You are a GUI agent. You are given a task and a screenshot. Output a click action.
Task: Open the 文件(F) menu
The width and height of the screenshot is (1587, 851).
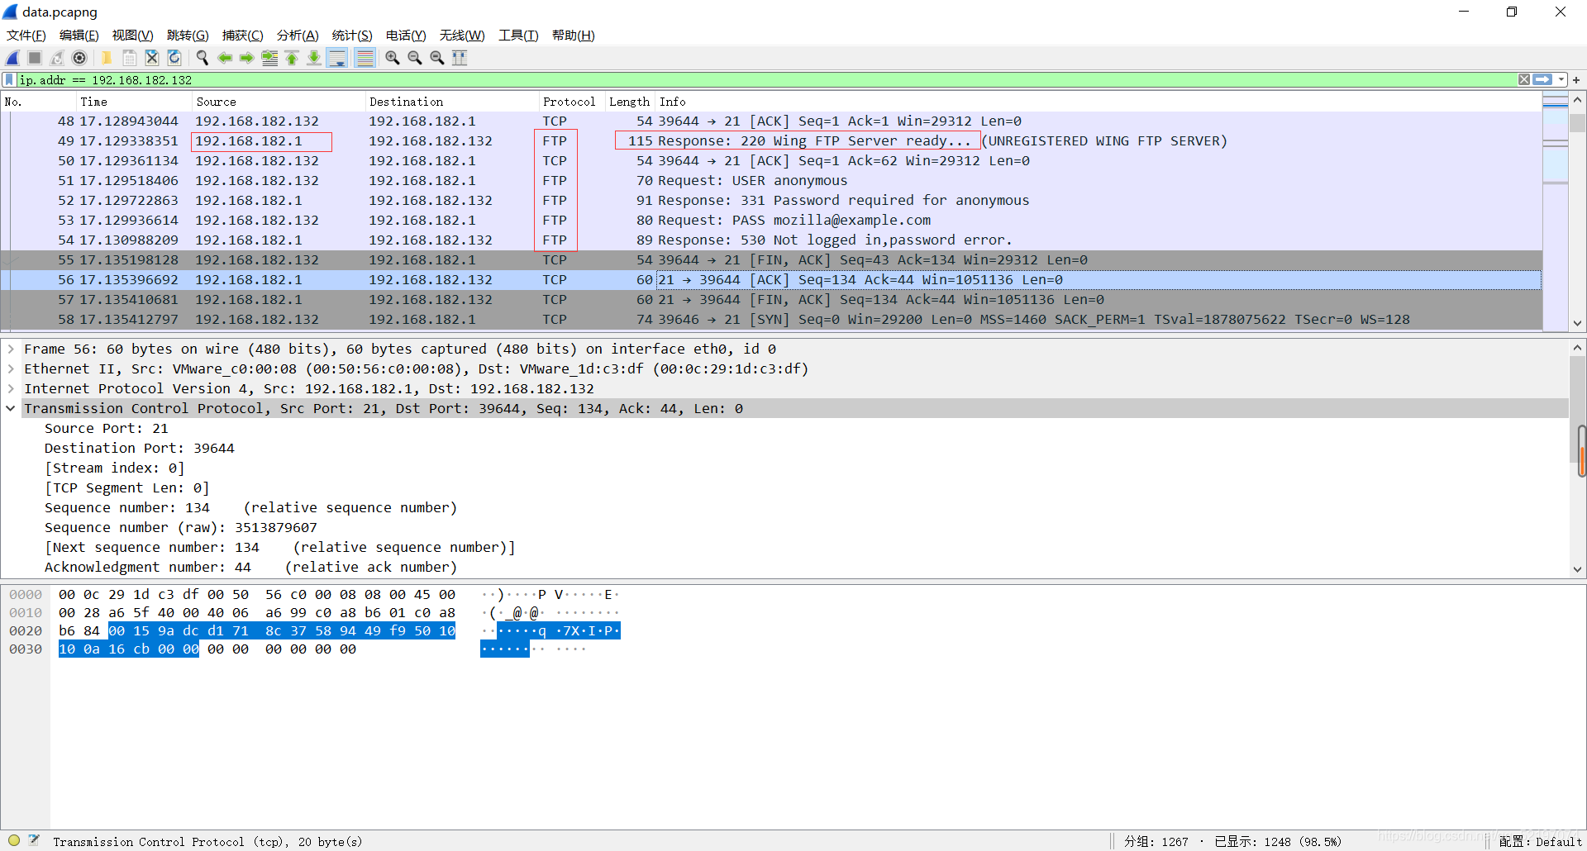coord(26,35)
